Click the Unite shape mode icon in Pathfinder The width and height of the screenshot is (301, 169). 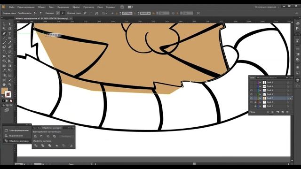[35, 136]
